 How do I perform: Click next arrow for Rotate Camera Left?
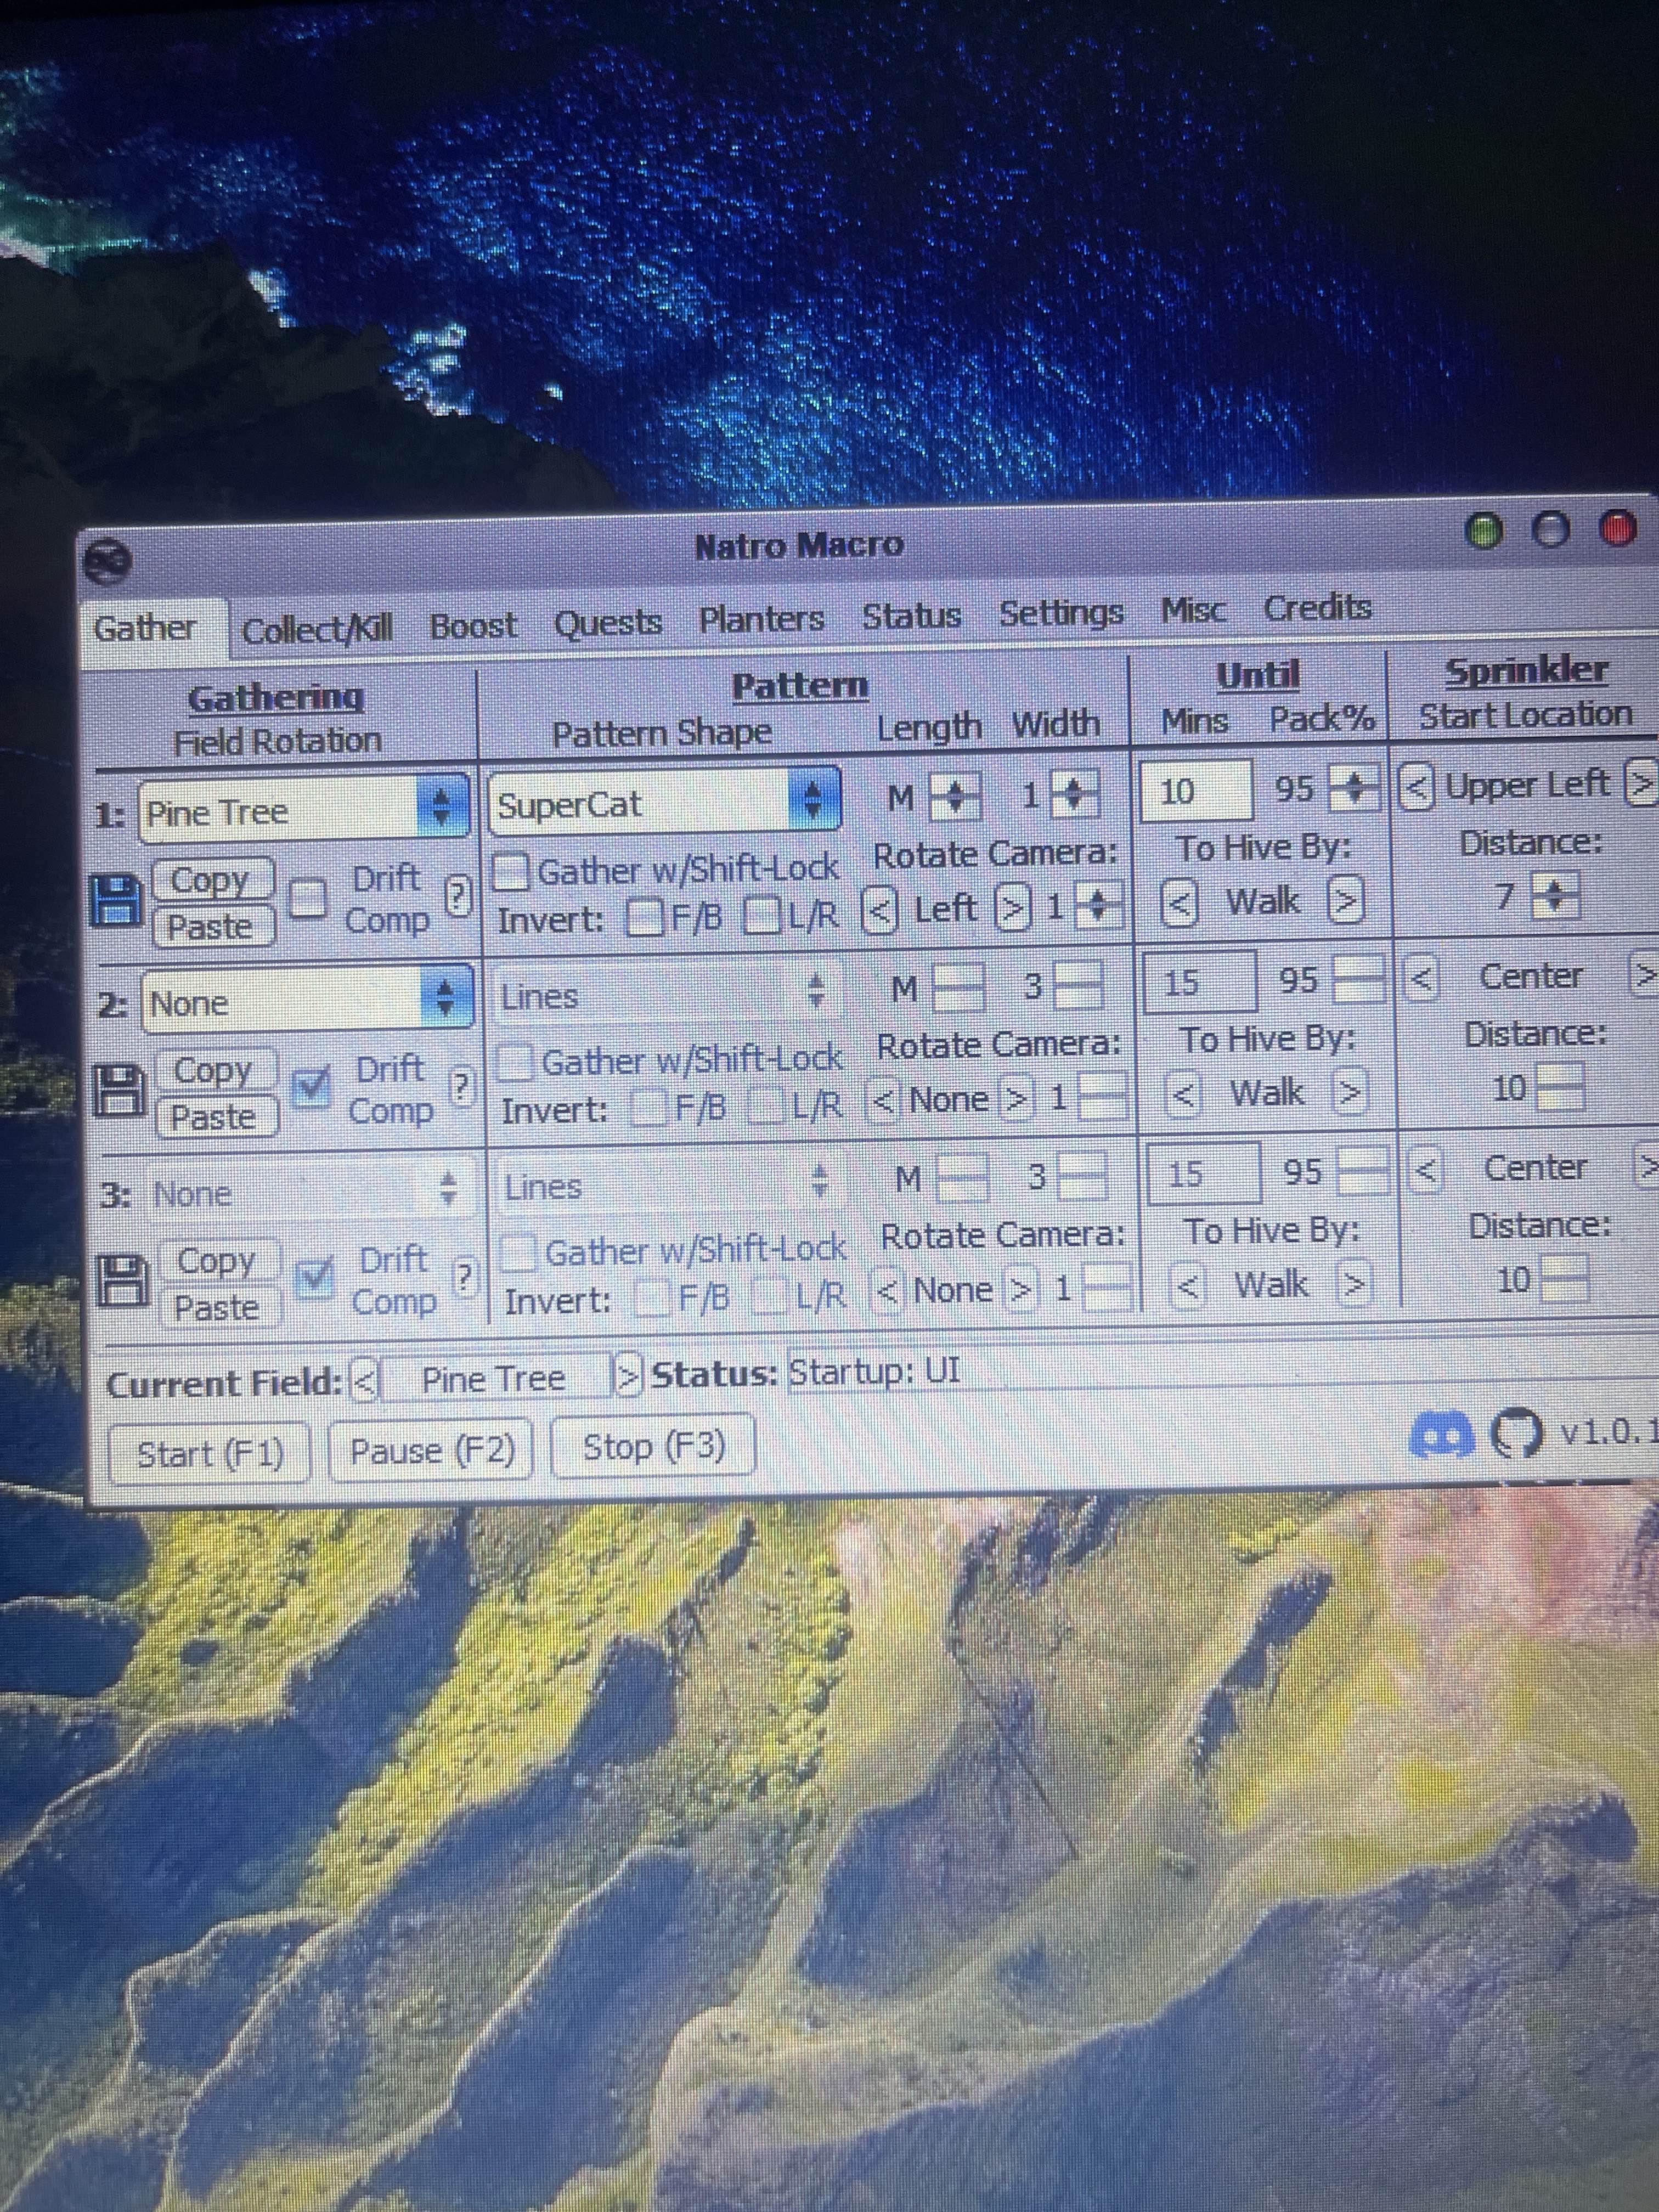point(1013,908)
